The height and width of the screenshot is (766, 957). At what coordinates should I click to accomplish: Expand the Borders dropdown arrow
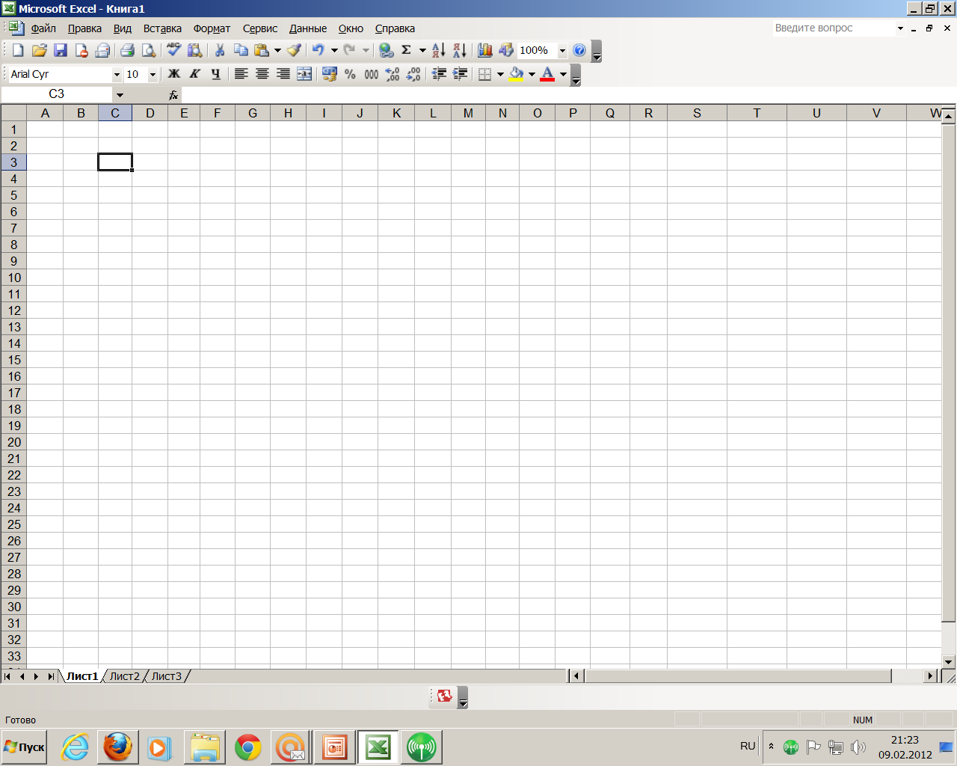(x=500, y=74)
